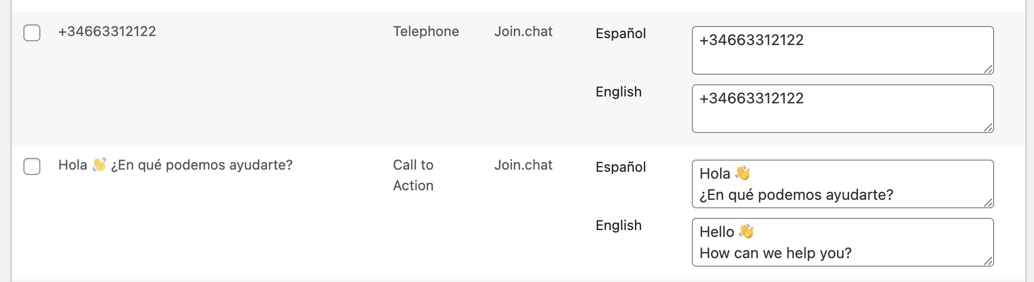
Task: Click the 'Telephone' name cell
Action: point(426,31)
